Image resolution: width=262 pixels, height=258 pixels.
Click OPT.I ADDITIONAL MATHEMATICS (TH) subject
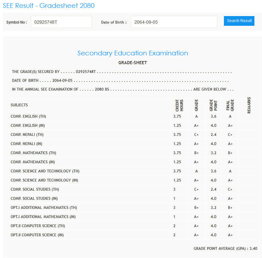point(44,208)
